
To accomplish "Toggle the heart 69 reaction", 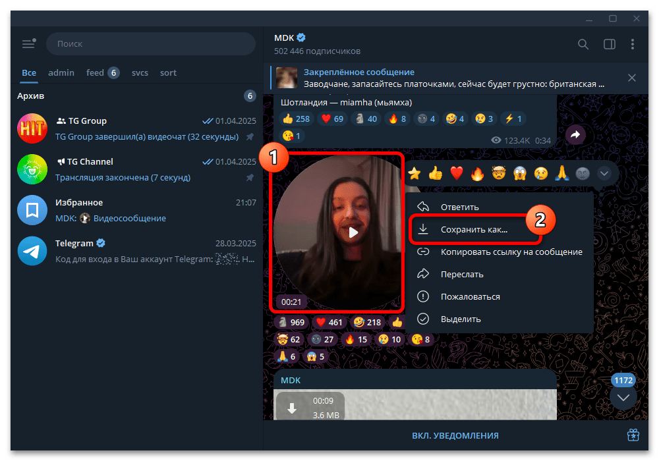I will click(x=332, y=119).
